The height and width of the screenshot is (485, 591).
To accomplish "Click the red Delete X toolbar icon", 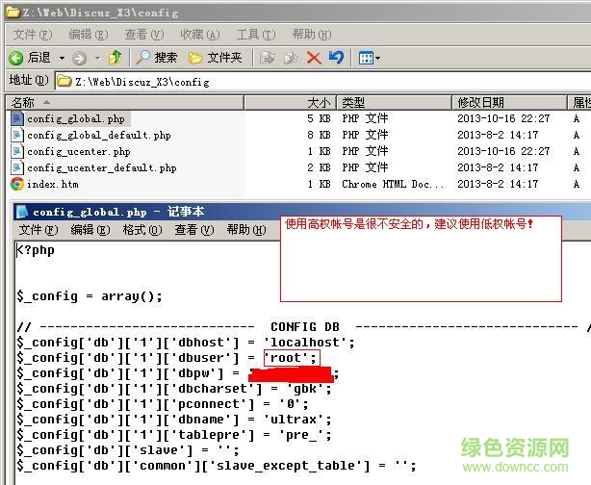I will pyautogui.click(x=314, y=58).
